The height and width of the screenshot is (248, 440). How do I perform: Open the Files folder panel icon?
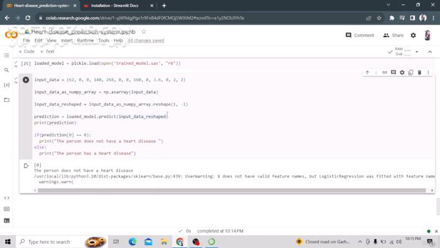[7, 100]
